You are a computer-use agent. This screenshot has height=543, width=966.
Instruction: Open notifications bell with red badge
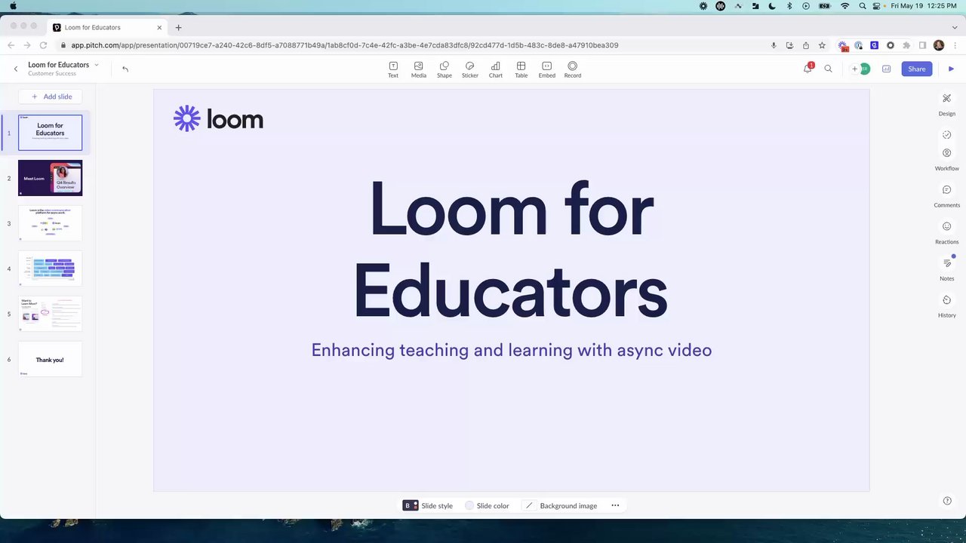click(808, 68)
